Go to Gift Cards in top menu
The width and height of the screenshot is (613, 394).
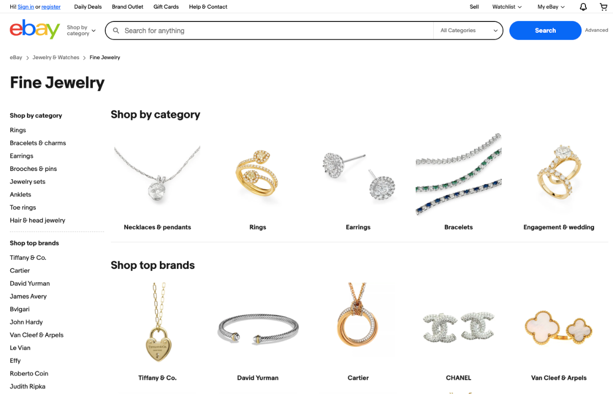click(166, 7)
